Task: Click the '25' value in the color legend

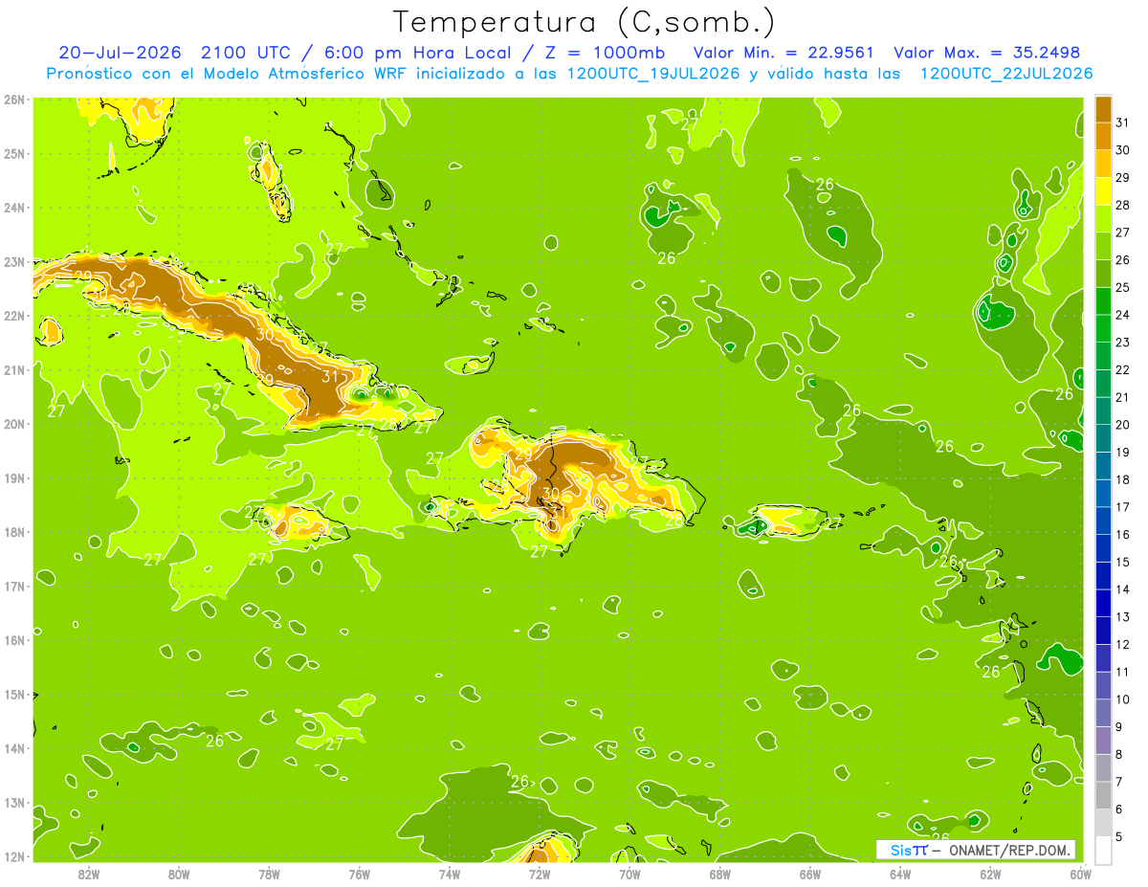Action: click(1123, 287)
